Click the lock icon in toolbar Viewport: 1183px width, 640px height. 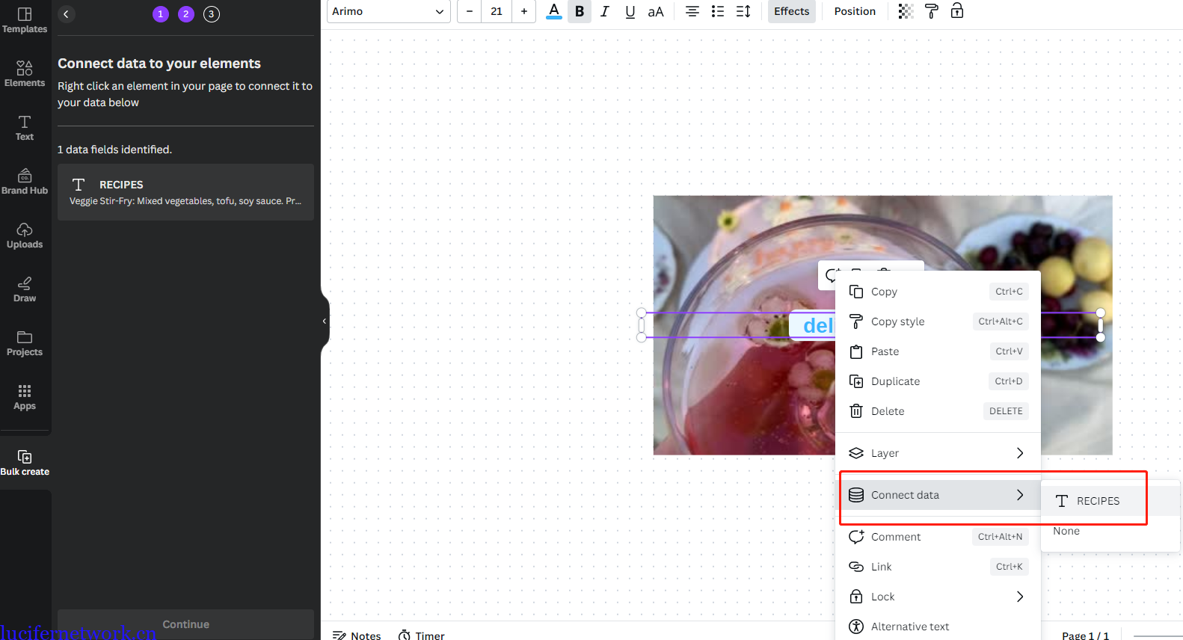957,11
